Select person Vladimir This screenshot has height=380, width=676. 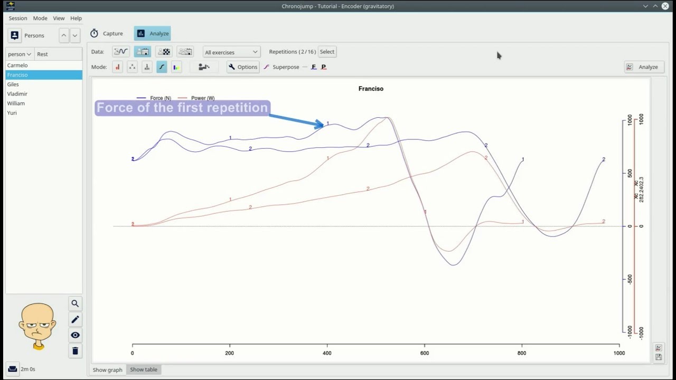[x=44, y=94]
